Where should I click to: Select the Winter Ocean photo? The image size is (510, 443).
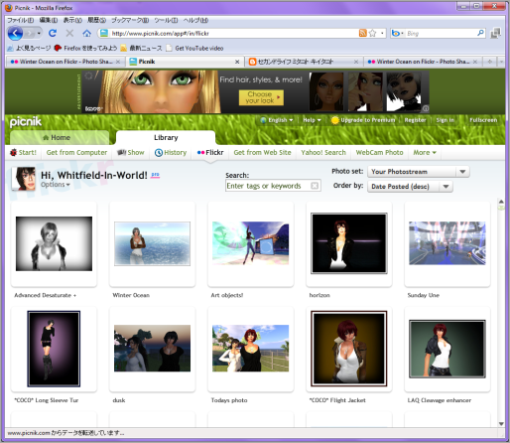pyautogui.click(x=152, y=243)
